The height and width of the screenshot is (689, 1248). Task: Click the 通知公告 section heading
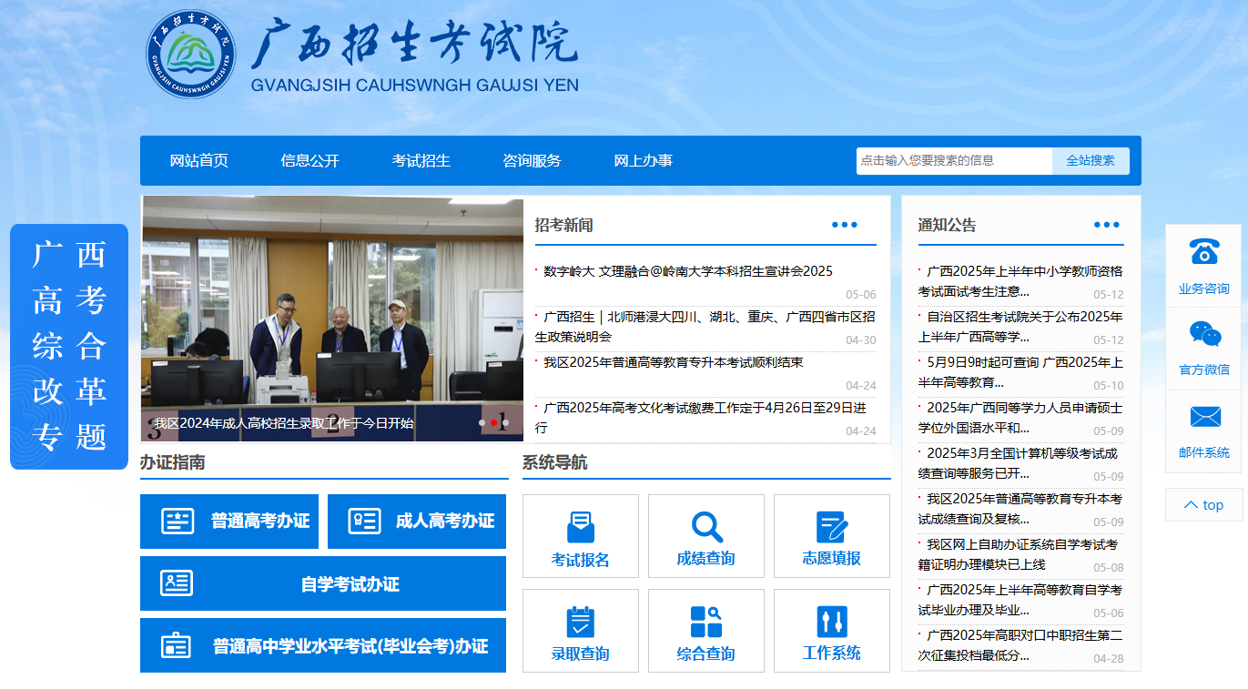pyautogui.click(x=947, y=225)
